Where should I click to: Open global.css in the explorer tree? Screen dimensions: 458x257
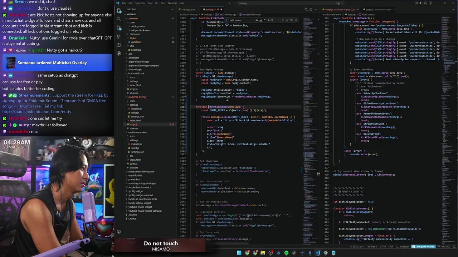[x=136, y=42]
